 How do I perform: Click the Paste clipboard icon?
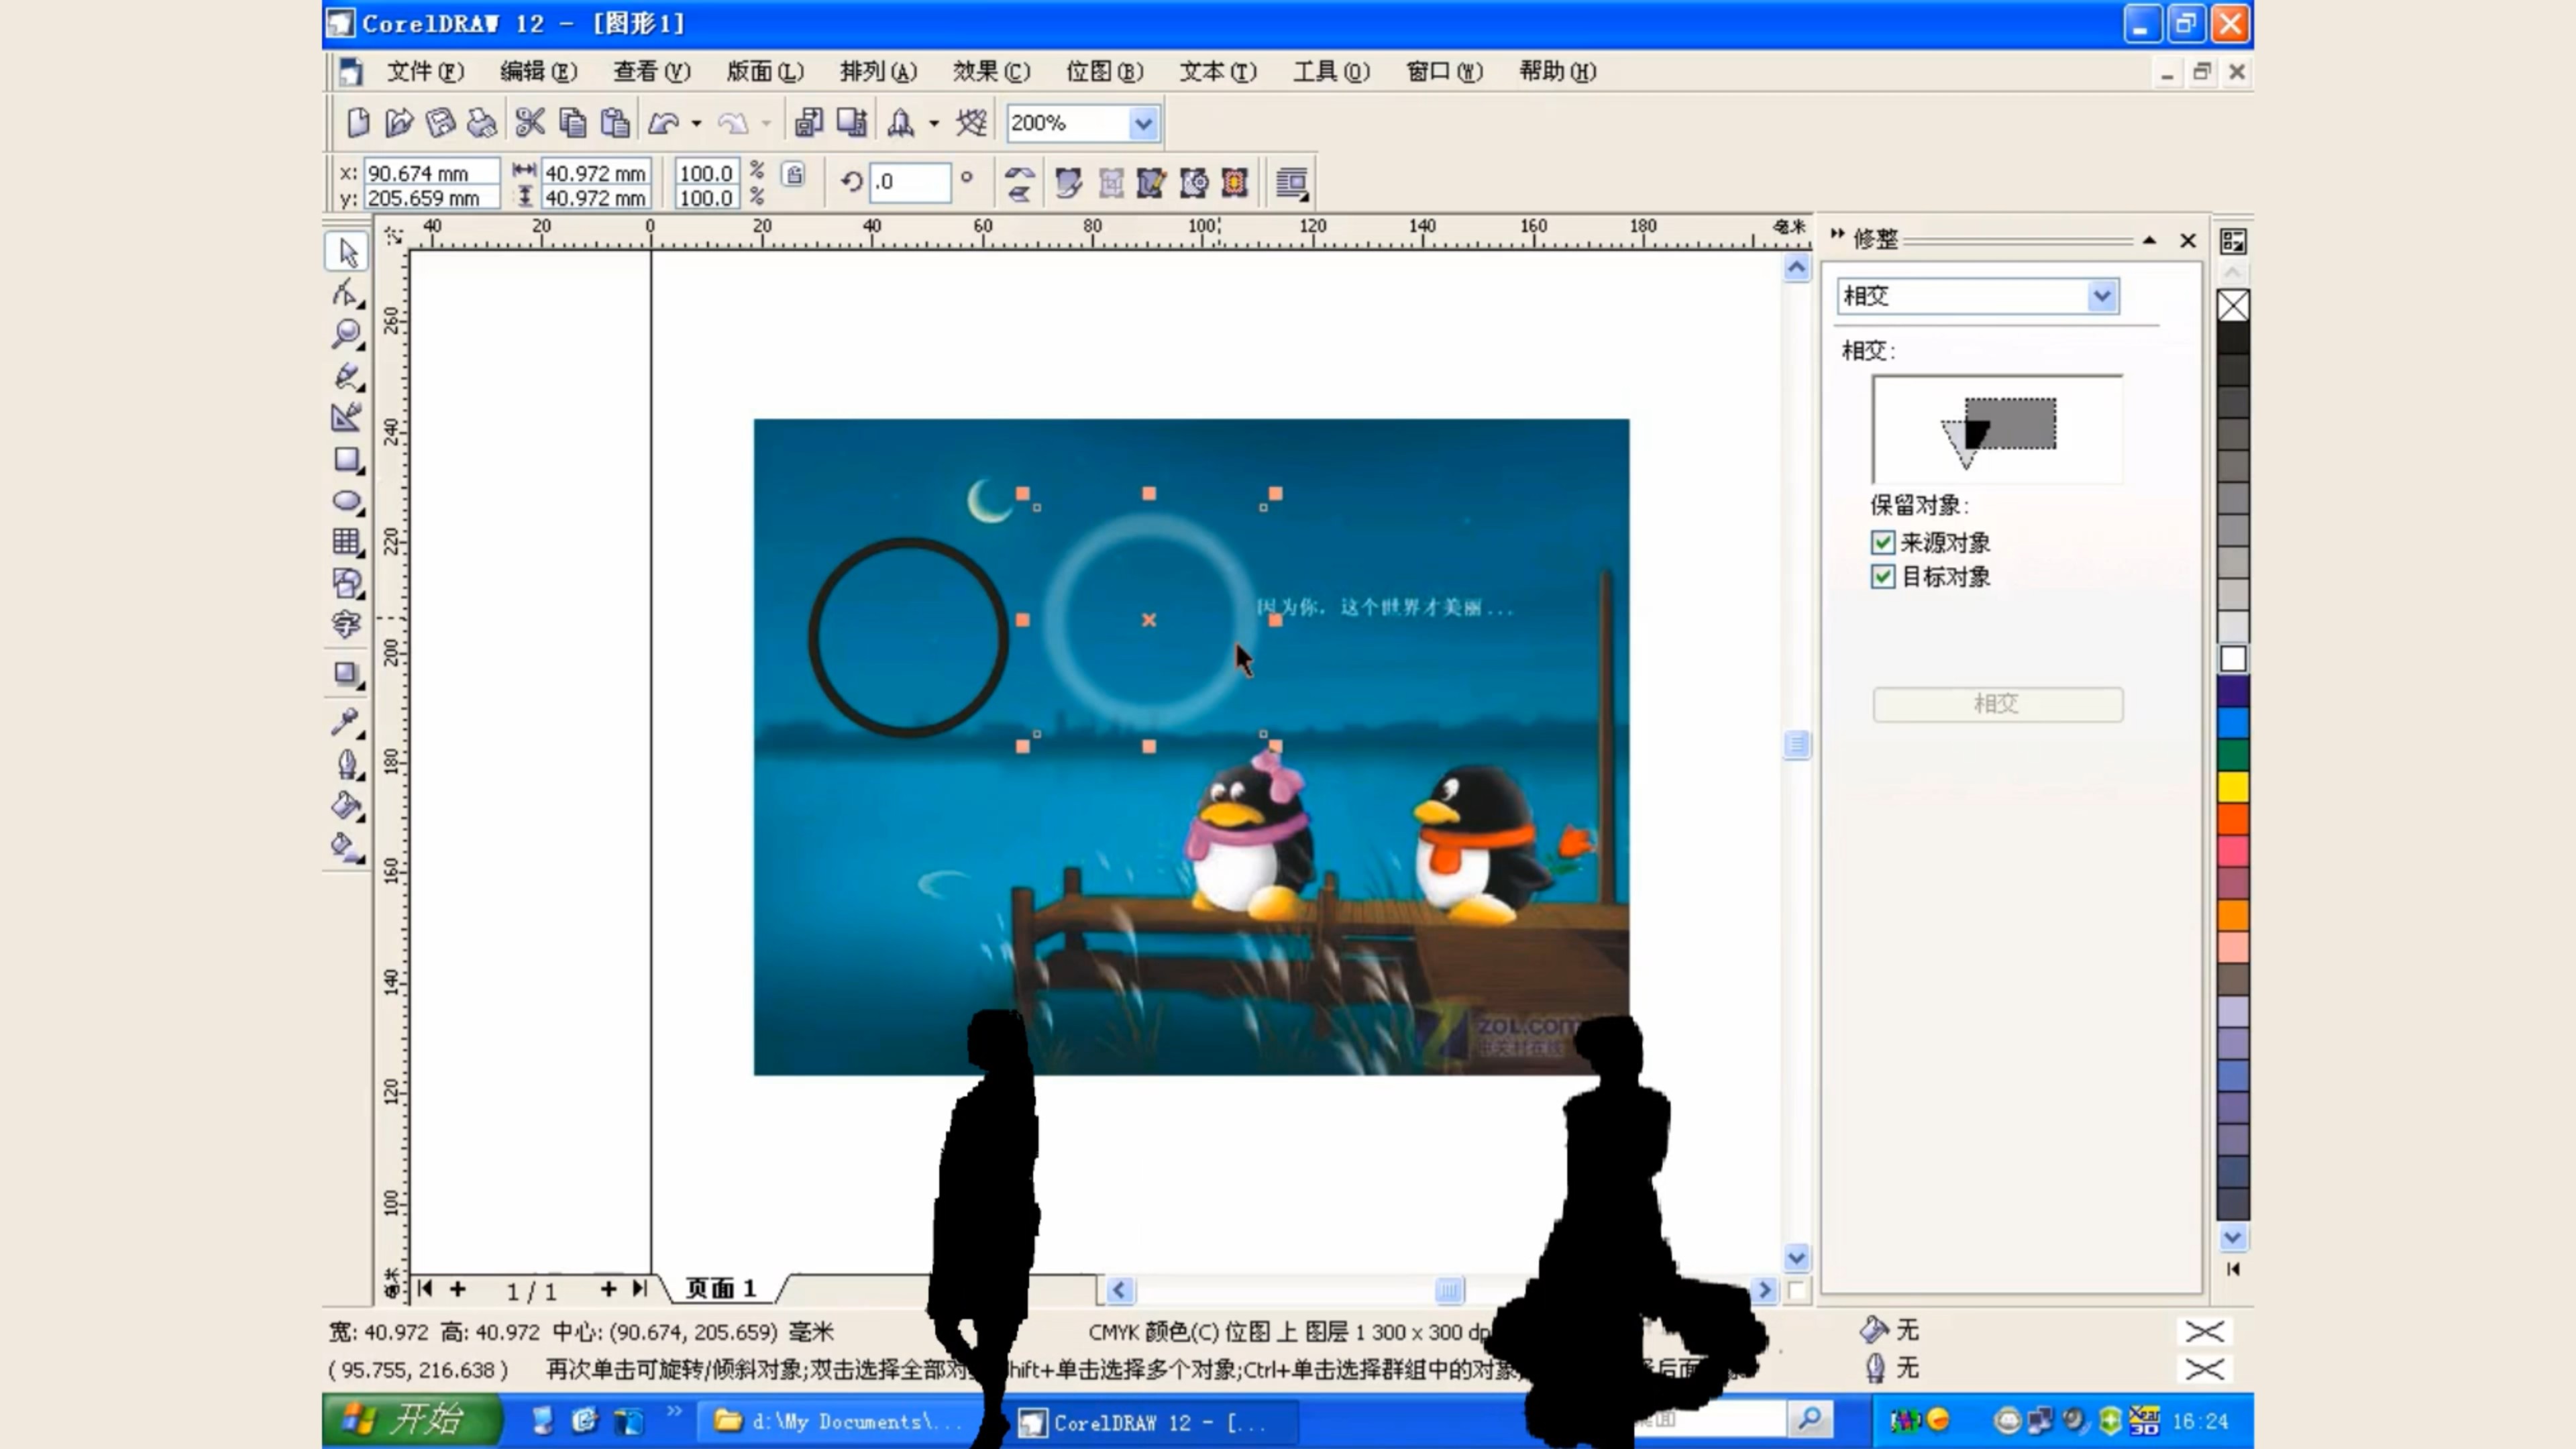tap(615, 123)
